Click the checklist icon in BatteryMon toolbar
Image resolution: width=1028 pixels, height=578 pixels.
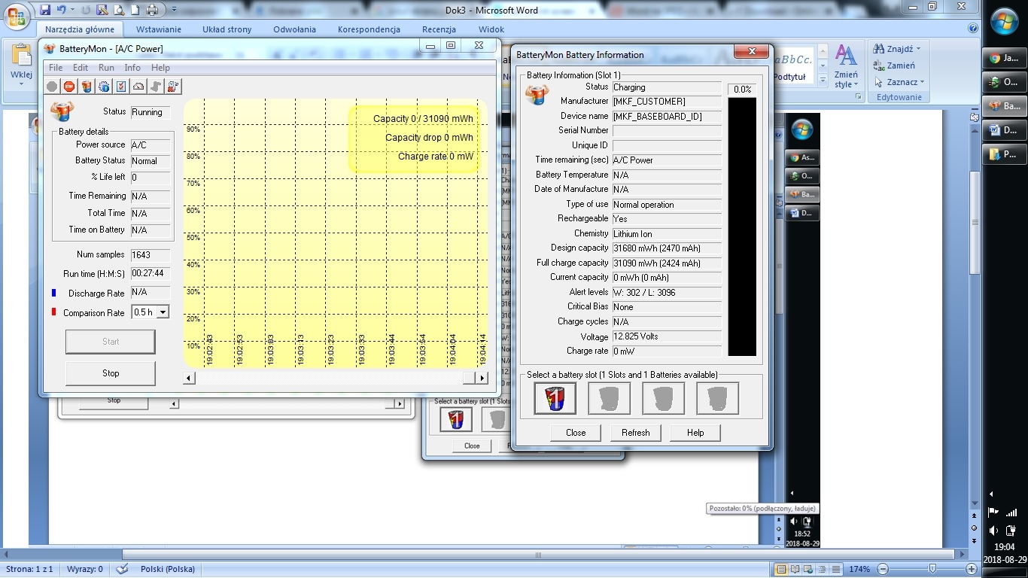point(121,87)
